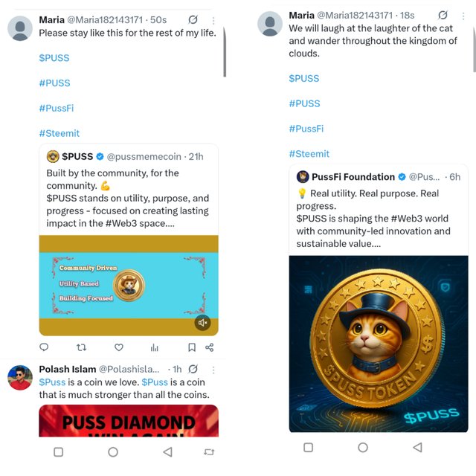This screenshot has width=476, height=476.
Task: Open #Steemit hashtag in the left tweet
Action: [x=59, y=133]
